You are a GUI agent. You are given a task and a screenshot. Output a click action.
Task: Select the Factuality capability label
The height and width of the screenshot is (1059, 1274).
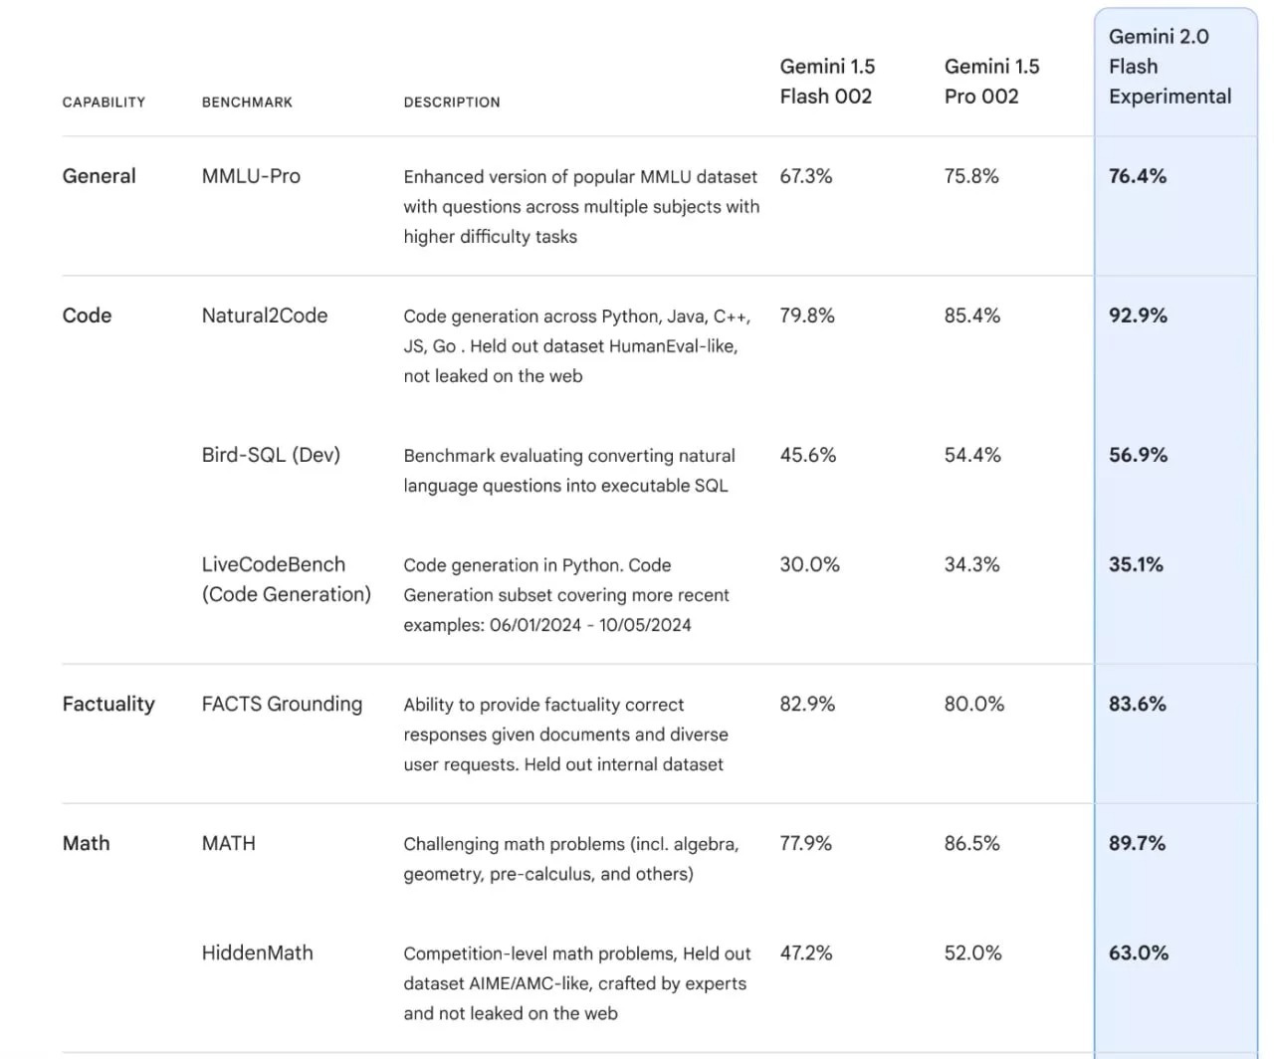(108, 704)
